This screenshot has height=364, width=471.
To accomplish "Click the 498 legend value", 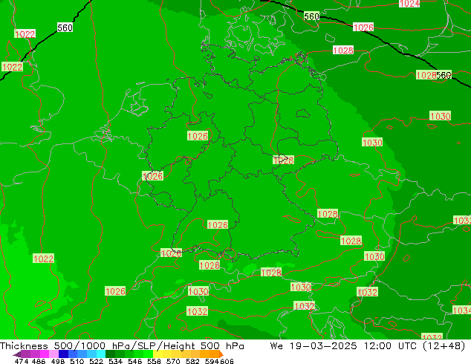I will point(58,361).
